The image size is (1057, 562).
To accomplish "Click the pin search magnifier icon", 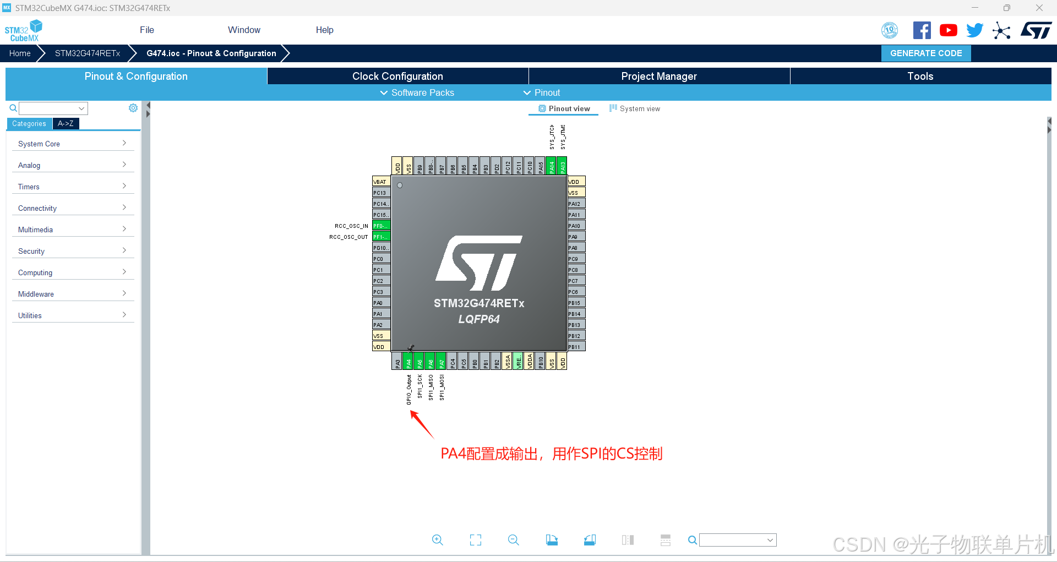I will [x=693, y=540].
